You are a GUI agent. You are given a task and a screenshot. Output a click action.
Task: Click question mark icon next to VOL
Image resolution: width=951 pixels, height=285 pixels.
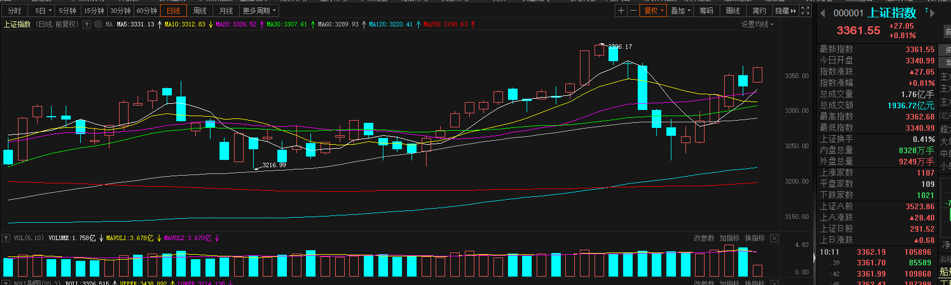pyautogui.click(x=6, y=238)
